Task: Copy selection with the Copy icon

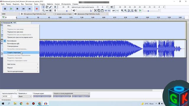Action: point(99,11)
